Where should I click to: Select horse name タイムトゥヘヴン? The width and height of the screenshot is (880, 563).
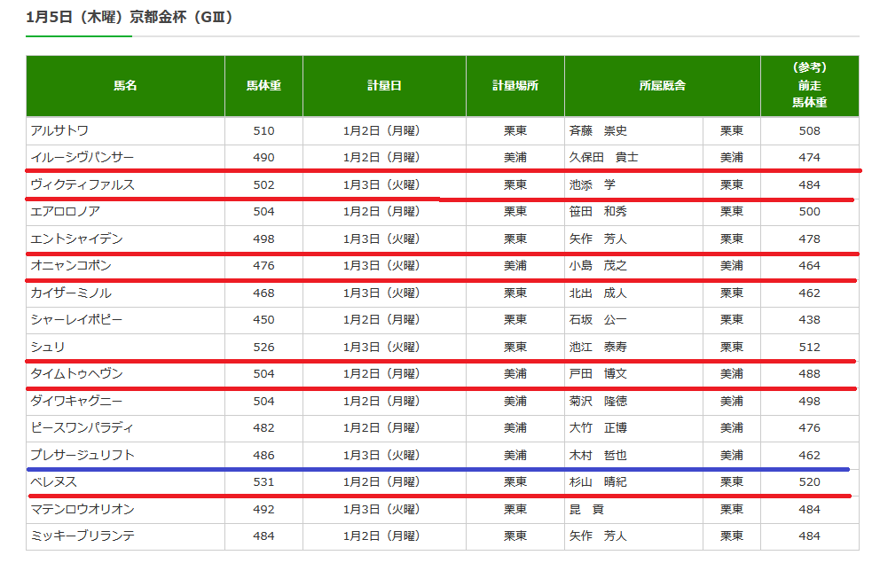(x=76, y=373)
